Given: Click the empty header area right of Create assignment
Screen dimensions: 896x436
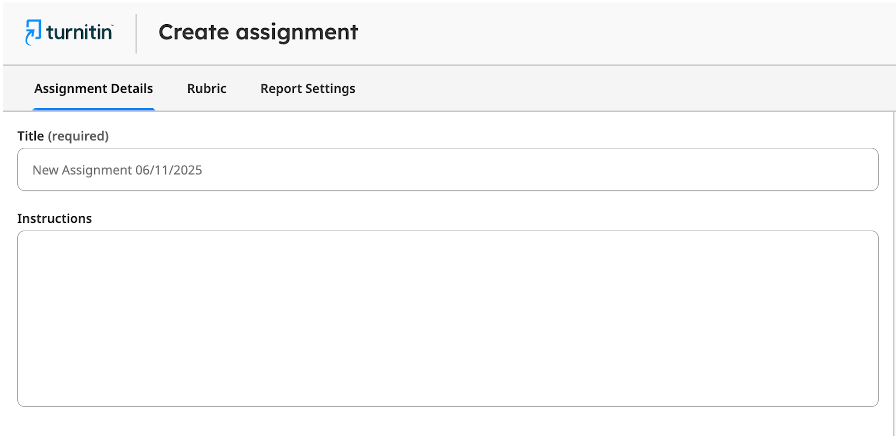Looking at the screenshot, I should tap(616, 32).
